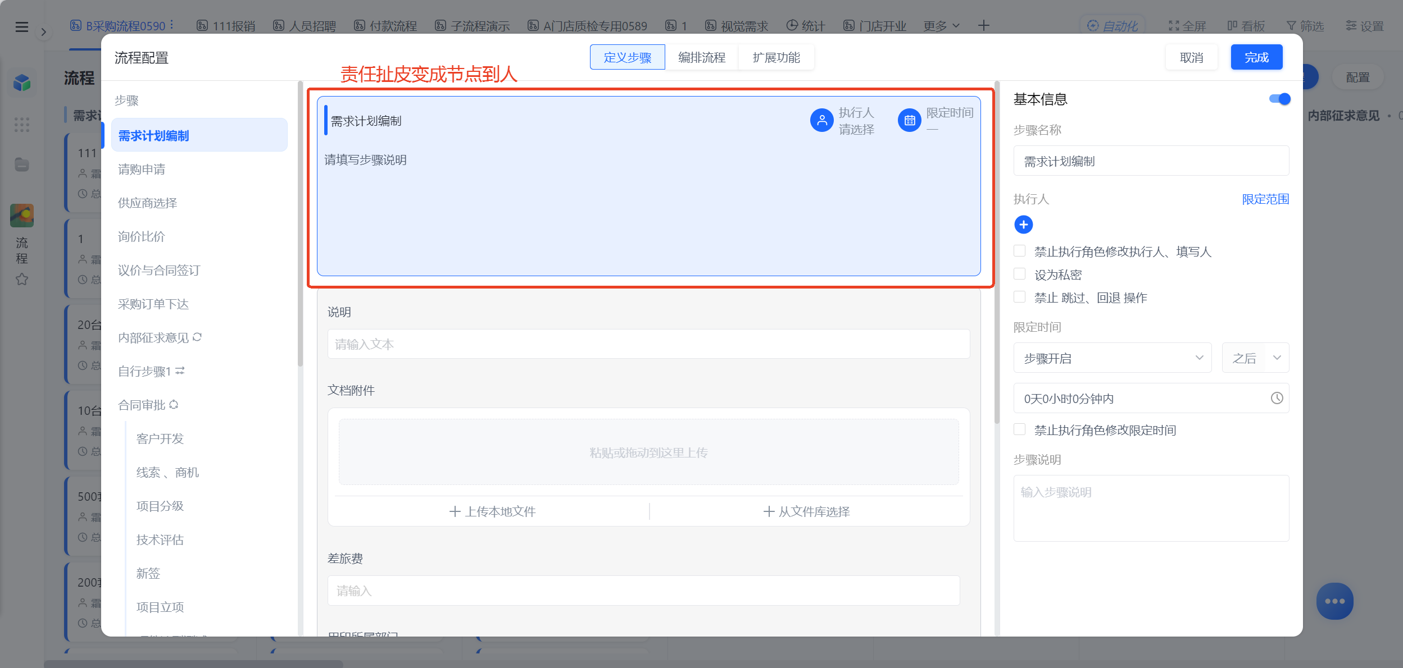Switch to 看板 board view

1246,26
